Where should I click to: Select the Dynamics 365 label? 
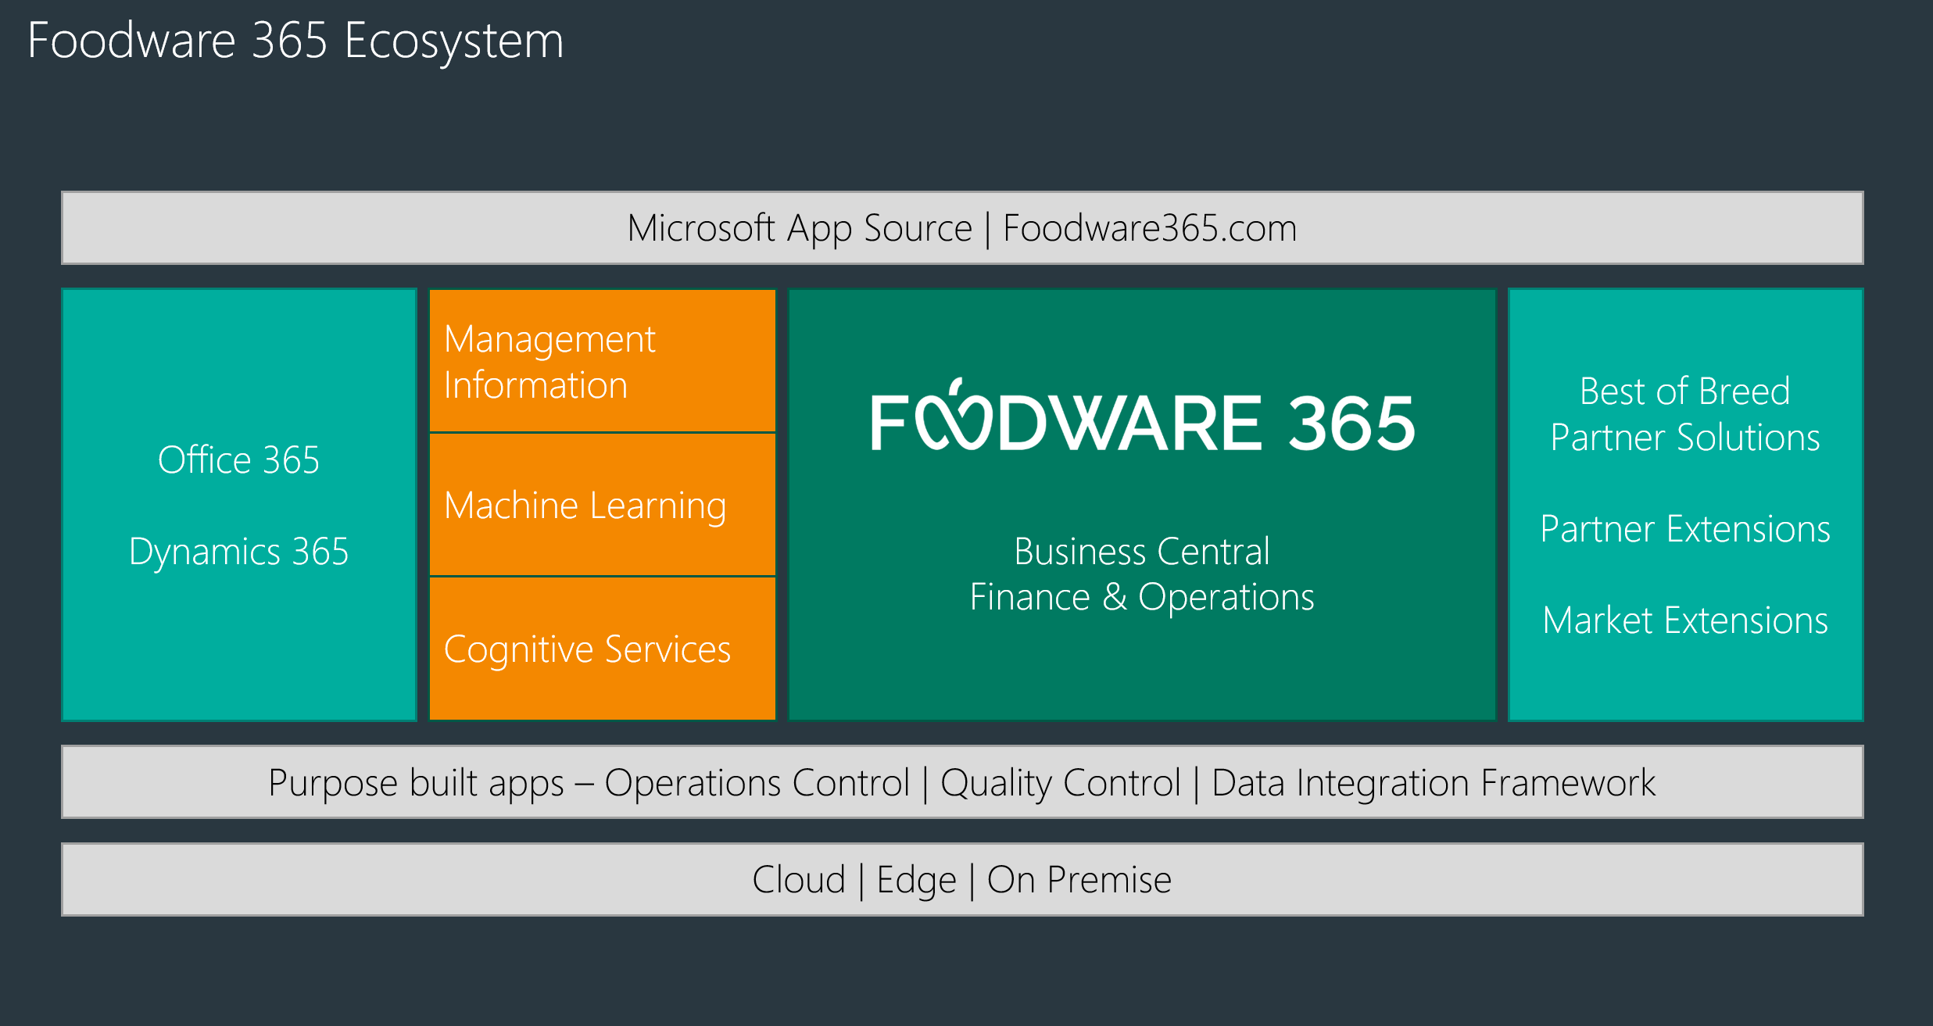tap(239, 552)
